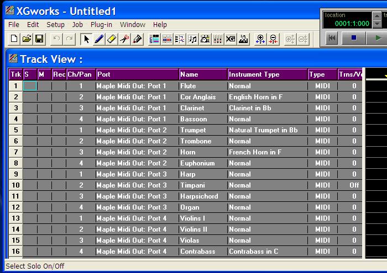The height and width of the screenshot is (273, 387).
Task: Click the Name column header
Action: tap(203, 74)
